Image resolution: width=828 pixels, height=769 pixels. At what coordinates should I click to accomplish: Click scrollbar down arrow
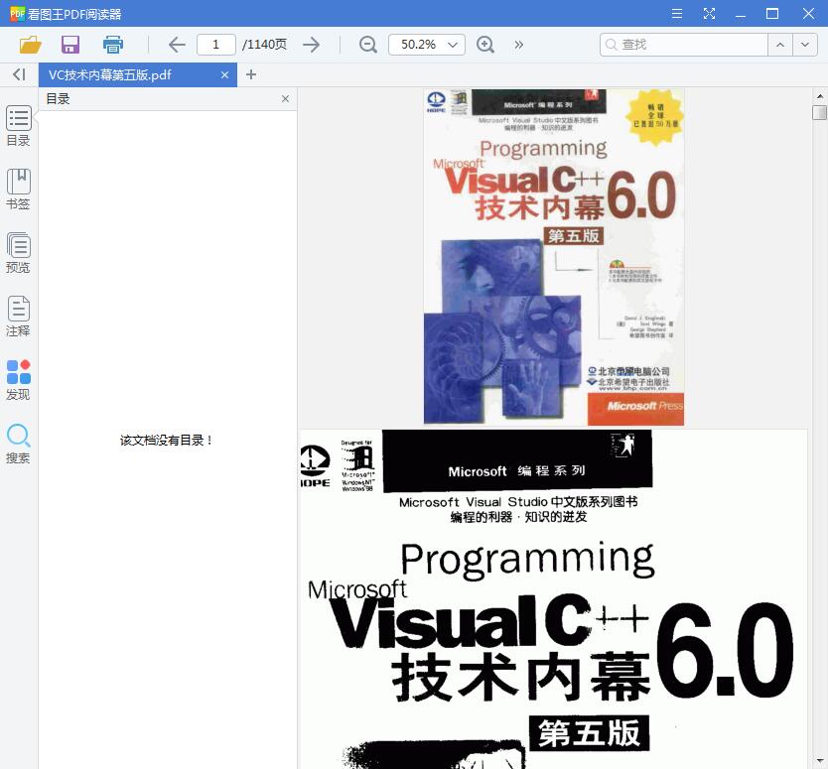(x=819, y=760)
